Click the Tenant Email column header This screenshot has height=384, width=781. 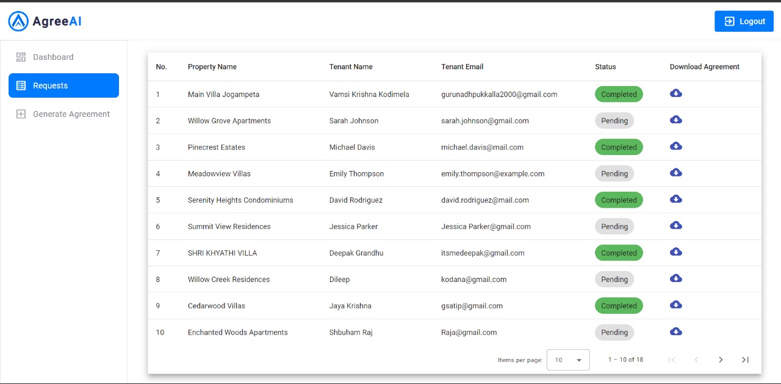click(462, 67)
